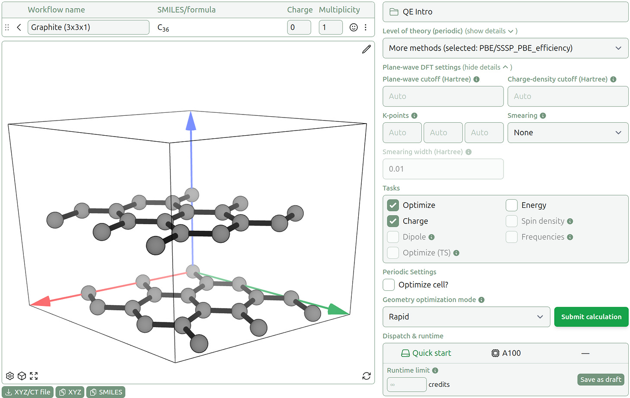The width and height of the screenshot is (630, 398).
Task: Click Submit calculation button
Action: pos(591,317)
